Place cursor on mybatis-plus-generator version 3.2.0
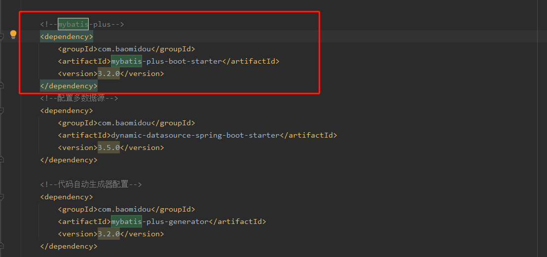547x257 pixels. point(109,234)
